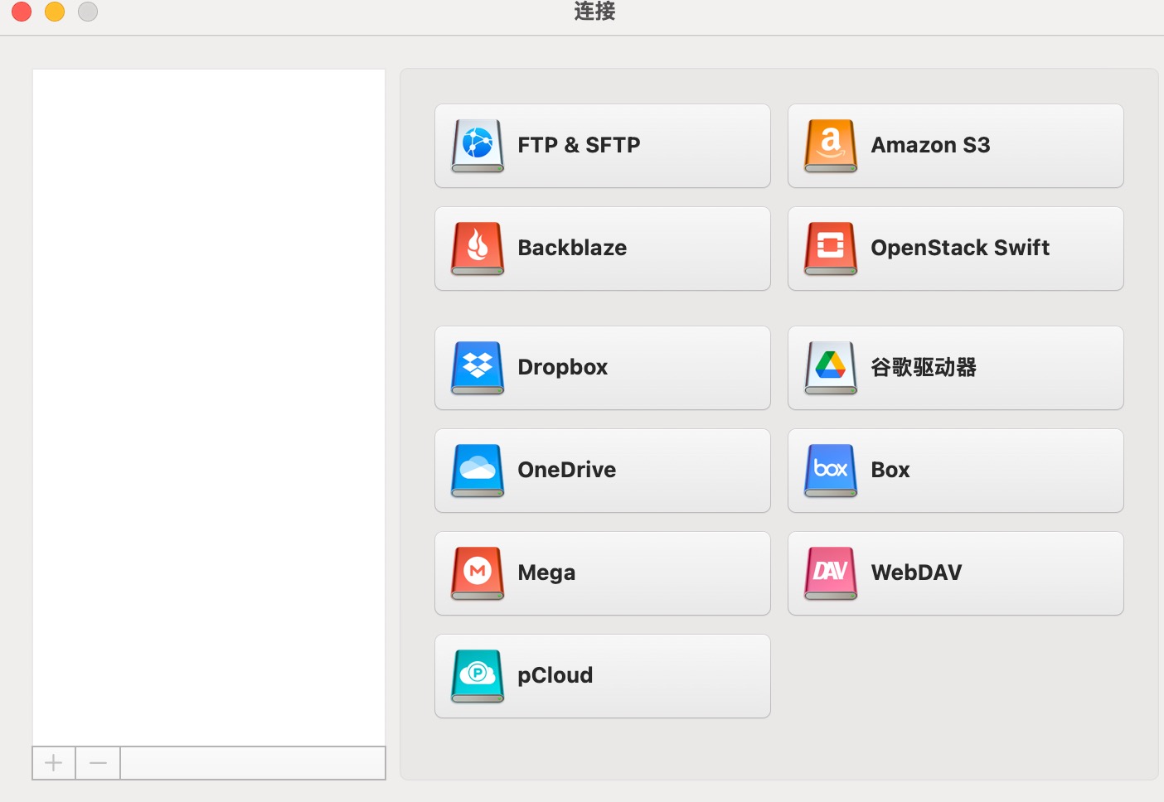This screenshot has height=802, width=1164.
Task: Click the Google Drive triangle icon
Action: (x=831, y=368)
